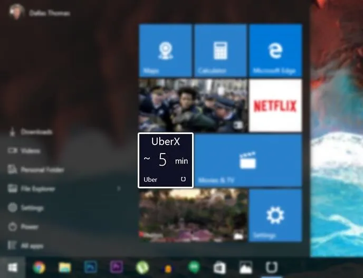
Task: Open the orange cone taskbar icon
Action: [x=168, y=269]
